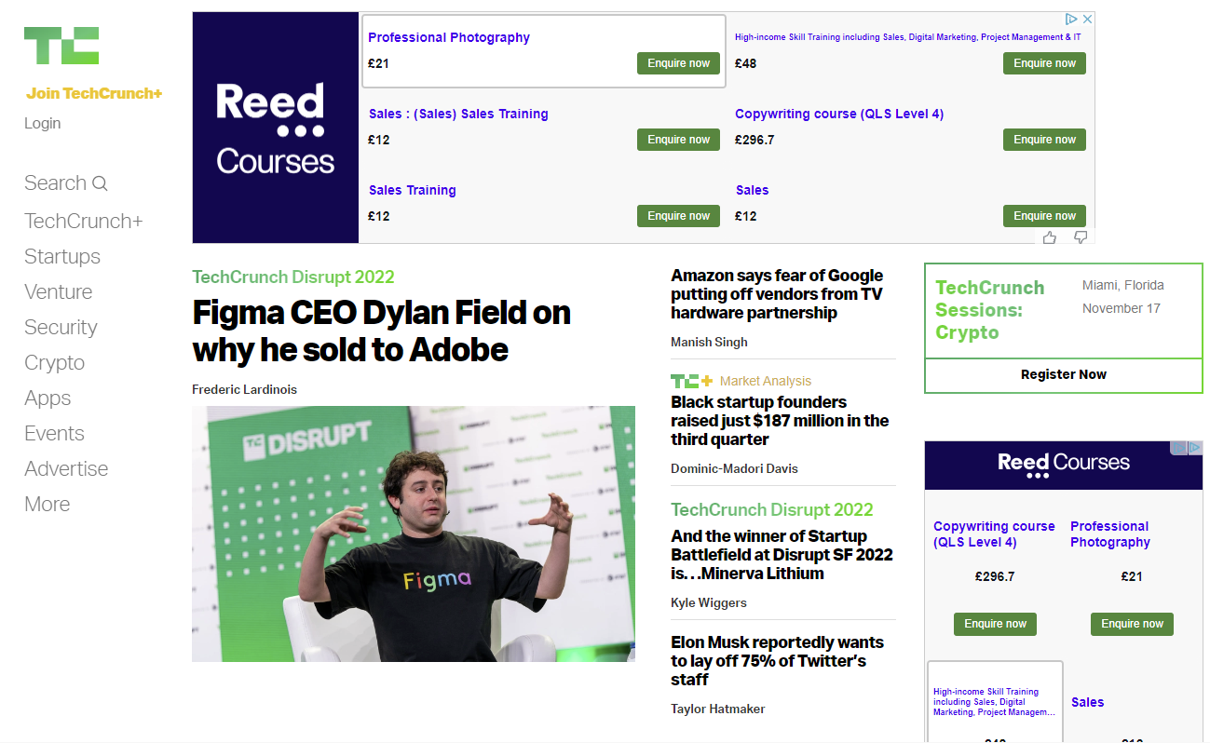Open Figma CEO Dylan Field headline

tap(381, 331)
